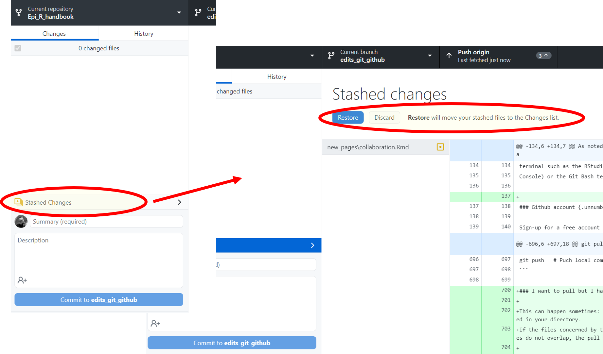Click the Restore button

pos(348,117)
